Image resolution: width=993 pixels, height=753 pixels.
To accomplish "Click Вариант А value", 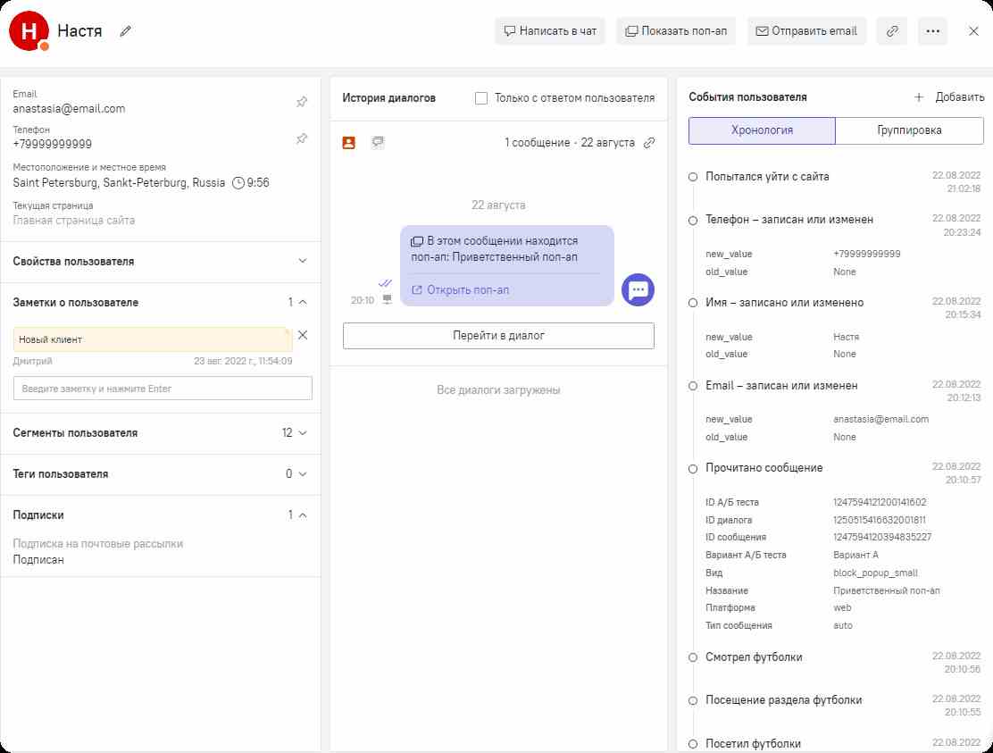I will pyautogui.click(x=855, y=555).
